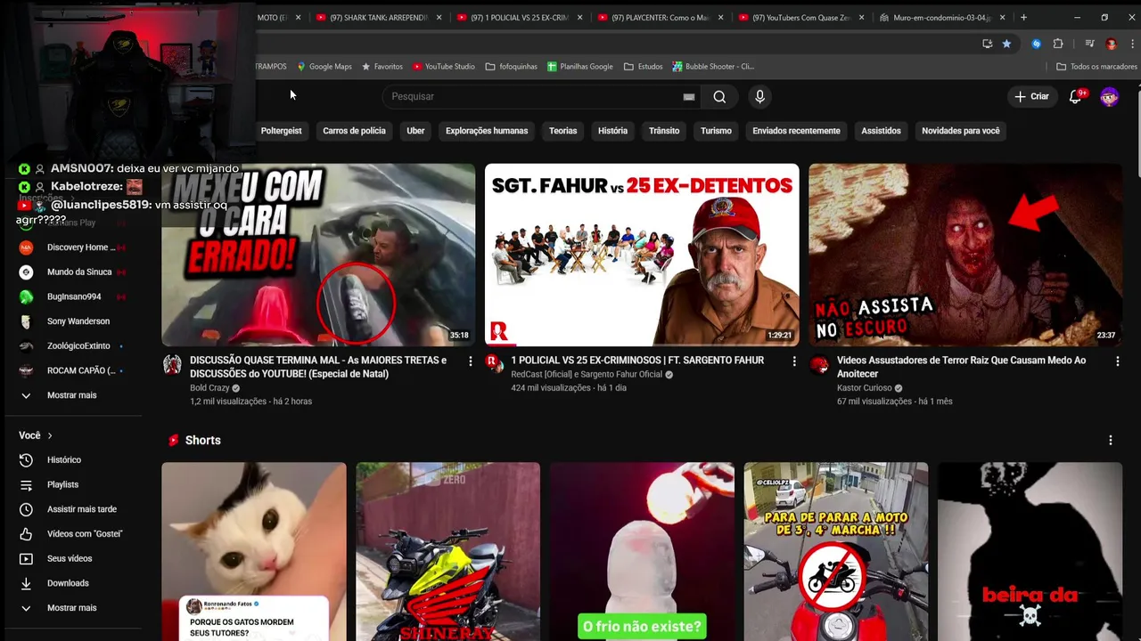Bookmark this page with the star
Viewport: 1141px width, 641px height.
pos(1006,44)
